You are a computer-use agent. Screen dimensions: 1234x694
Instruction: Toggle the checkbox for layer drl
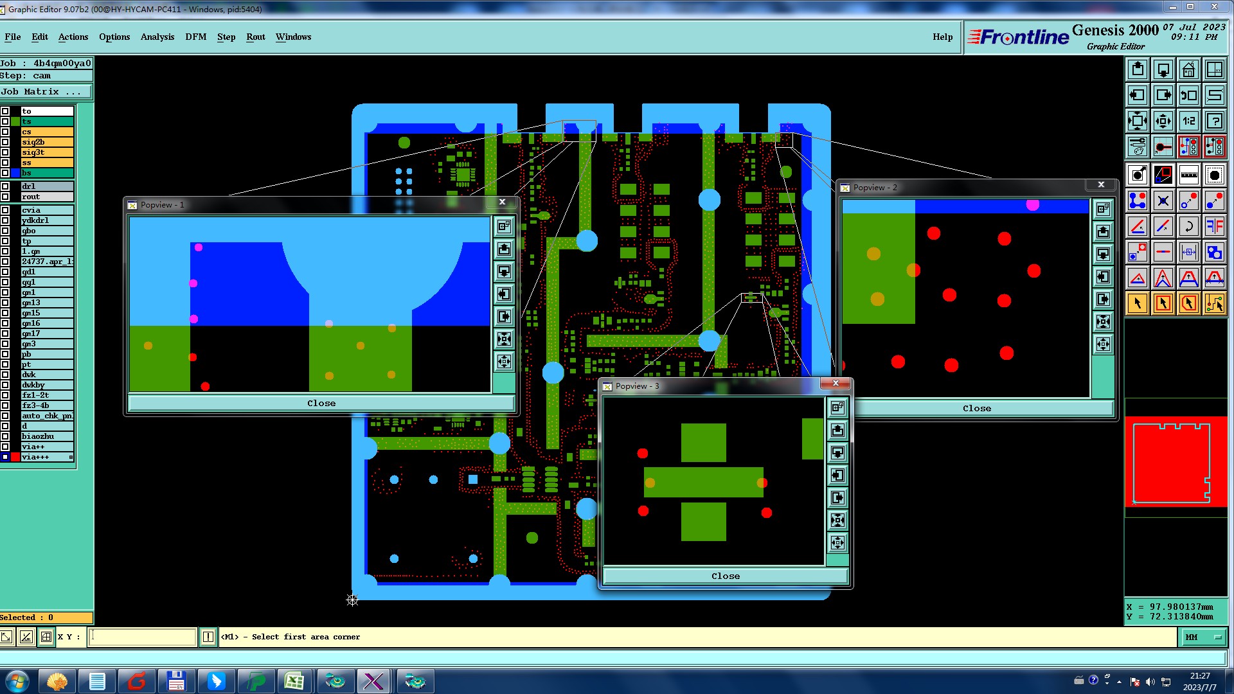[5, 186]
